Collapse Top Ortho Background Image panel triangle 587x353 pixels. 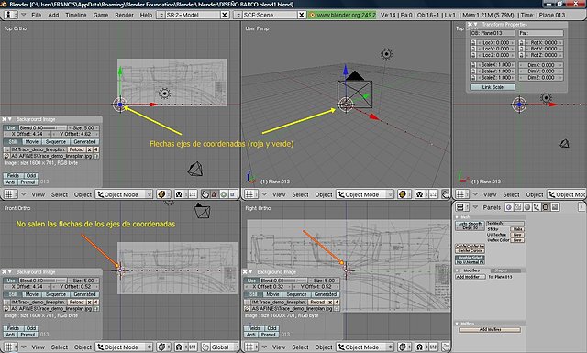[x=10, y=119]
